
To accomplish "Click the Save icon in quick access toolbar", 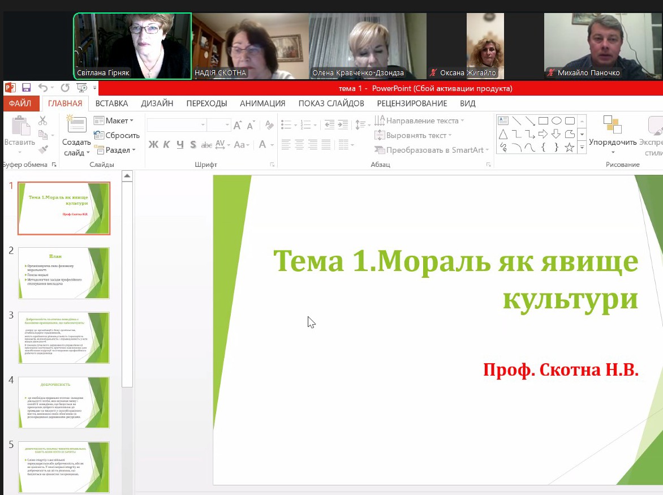I will tap(26, 88).
